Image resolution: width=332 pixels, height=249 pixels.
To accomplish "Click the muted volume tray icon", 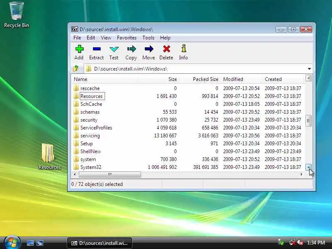I will point(300,242).
